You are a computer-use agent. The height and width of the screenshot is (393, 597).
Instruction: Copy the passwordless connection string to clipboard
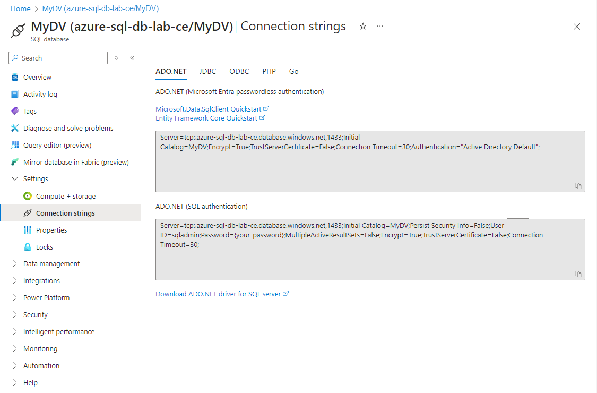tap(578, 185)
